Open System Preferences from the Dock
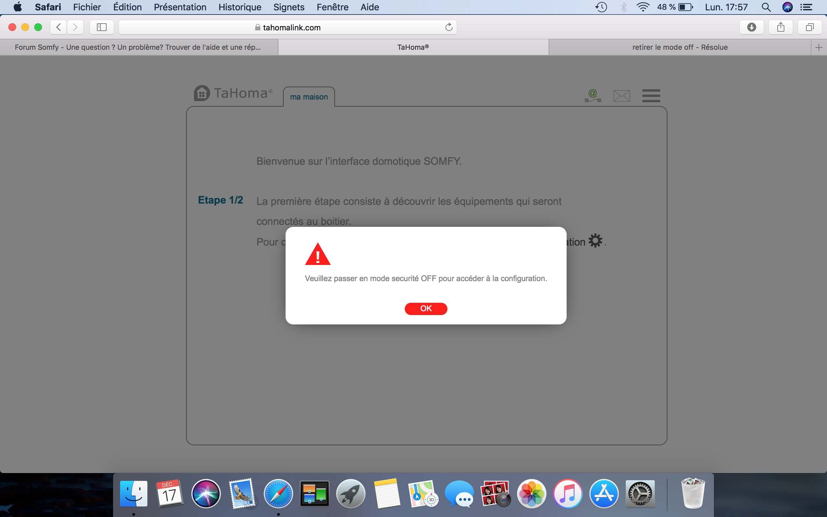This screenshot has height=517, width=827. 640,493
